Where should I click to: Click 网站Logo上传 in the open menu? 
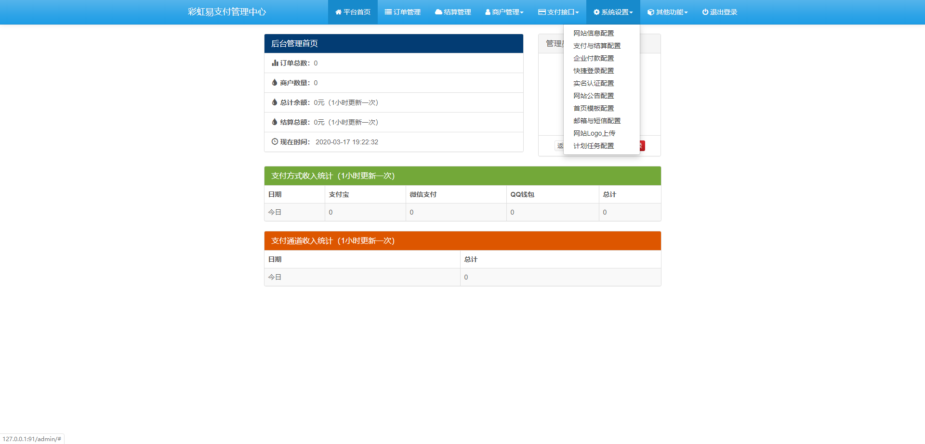pos(595,133)
